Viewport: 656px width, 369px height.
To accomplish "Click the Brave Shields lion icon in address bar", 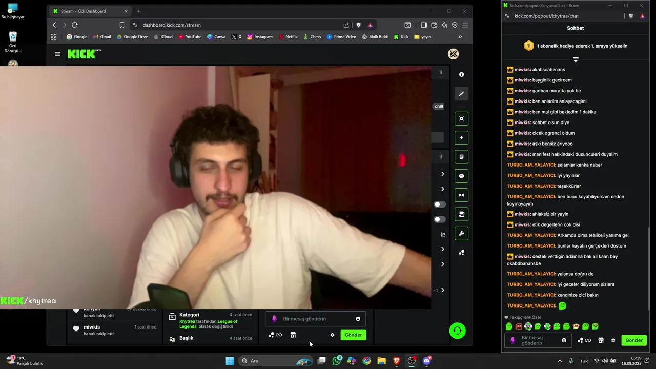I will point(359,25).
